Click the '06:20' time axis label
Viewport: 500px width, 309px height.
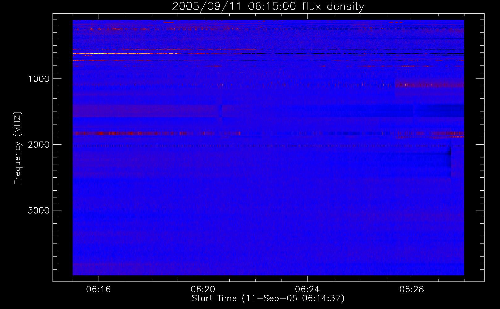(203, 290)
